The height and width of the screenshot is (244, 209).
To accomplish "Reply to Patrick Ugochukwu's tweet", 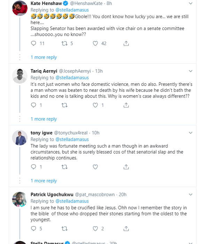I will coord(33,228).
